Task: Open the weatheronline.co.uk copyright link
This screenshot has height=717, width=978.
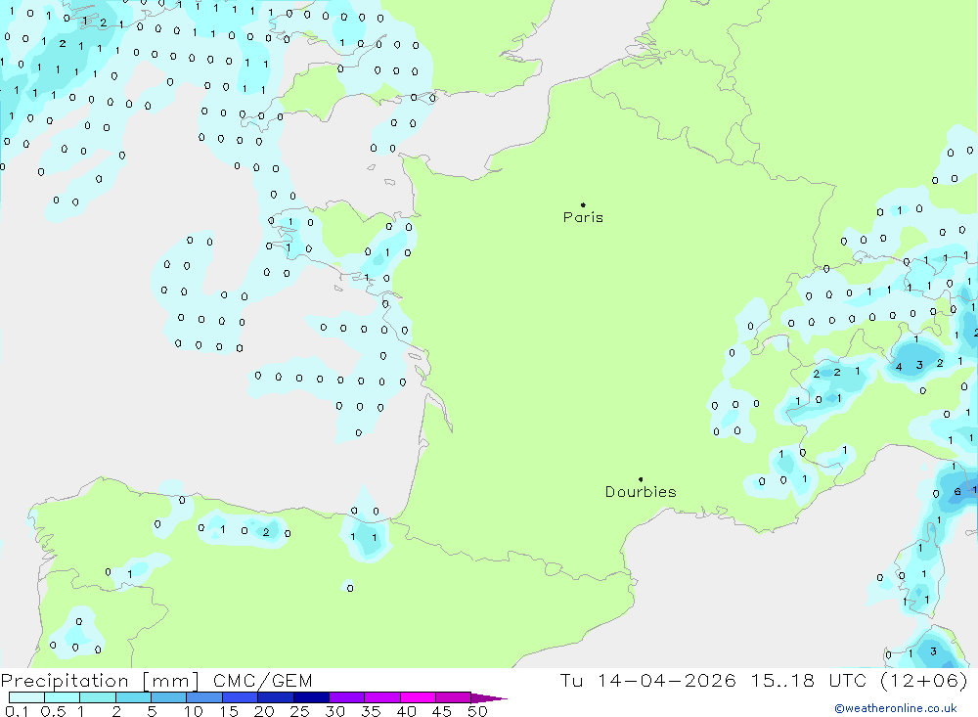Action: (896, 708)
